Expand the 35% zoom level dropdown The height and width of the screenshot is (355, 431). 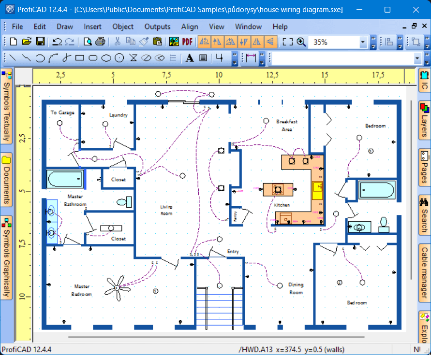(363, 43)
